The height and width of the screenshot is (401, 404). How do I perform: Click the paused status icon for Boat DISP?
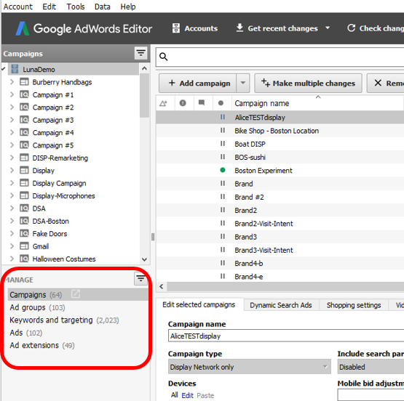point(223,144)
